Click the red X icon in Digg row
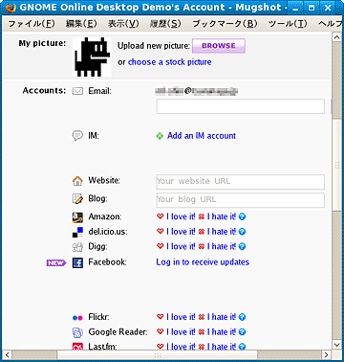Screen dimensions: 344x362 (202, 247)
